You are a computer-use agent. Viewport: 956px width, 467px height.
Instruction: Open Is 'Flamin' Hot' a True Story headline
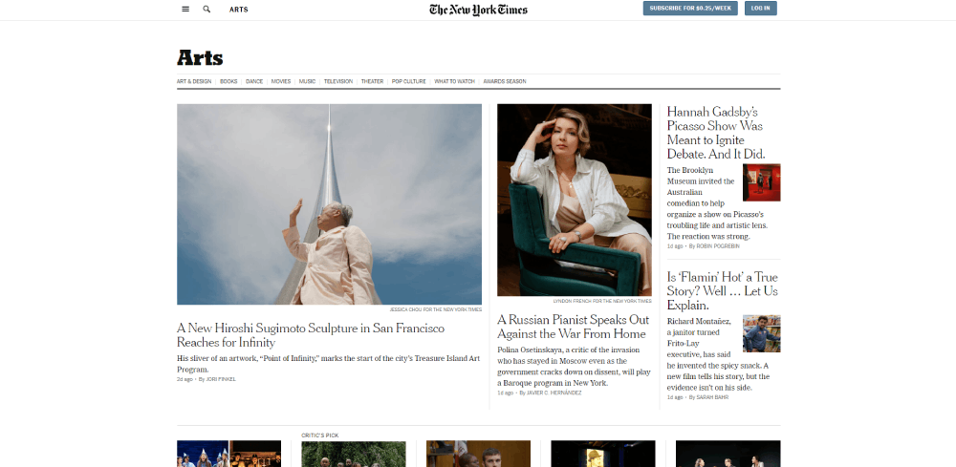click(723, 290)
